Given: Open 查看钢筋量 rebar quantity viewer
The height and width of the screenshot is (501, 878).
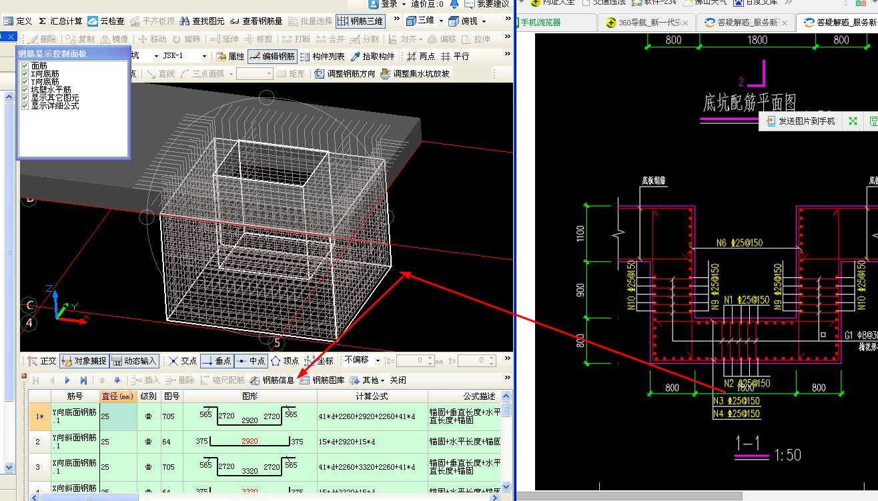Looking at the screenshot, I should tap(256, 21).
